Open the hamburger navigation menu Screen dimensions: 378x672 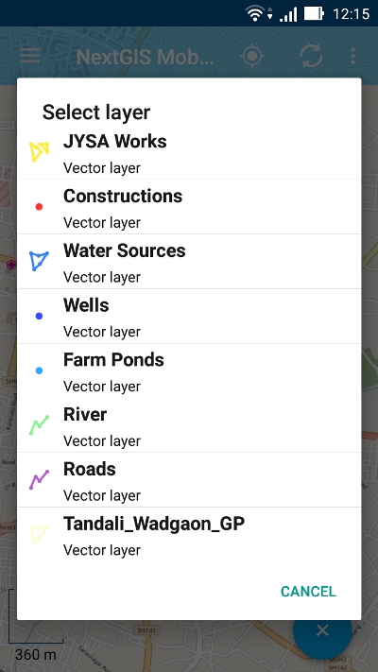29,56
